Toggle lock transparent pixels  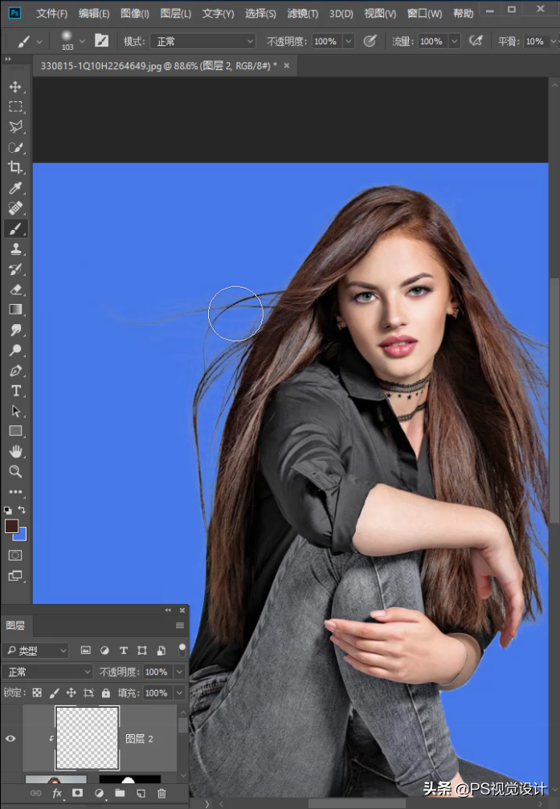[x=36, y=692]
